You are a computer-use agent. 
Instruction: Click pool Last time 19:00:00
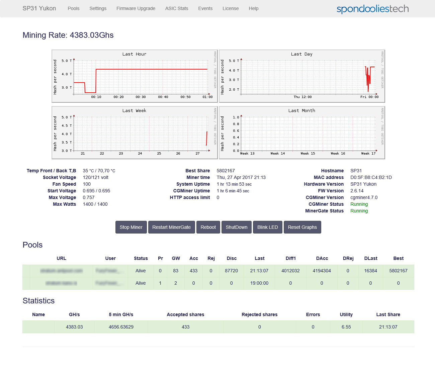(x=259, y=283)
